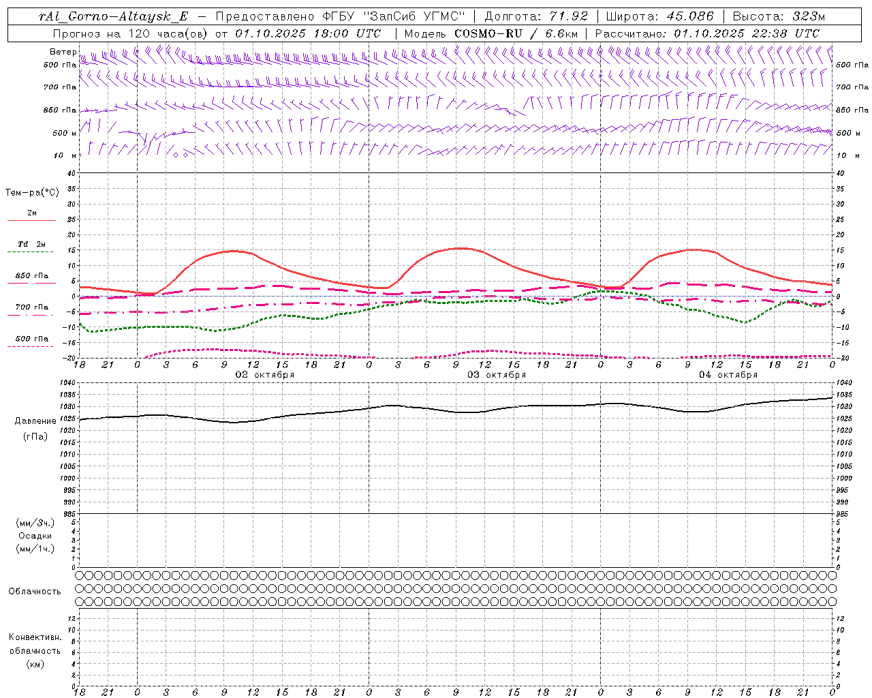
Task: Click the (км) unit label
Action: tap(35, 664)
